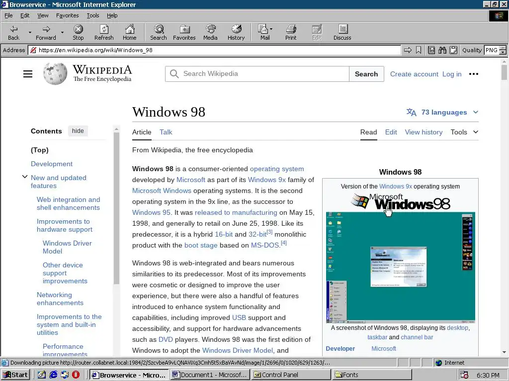Click the Edit tab of the article
The height and width of the screenshot is (381, 509).
391,132
